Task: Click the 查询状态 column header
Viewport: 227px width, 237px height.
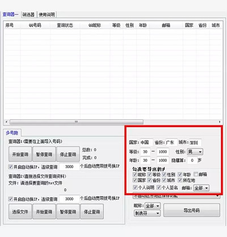Action: click(65, 25)
